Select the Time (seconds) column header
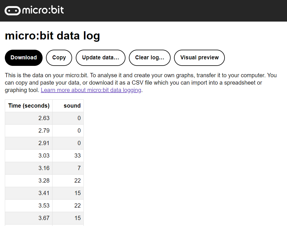Image resolution: width=287 pixels, height=226 pixels. point(29,106)
